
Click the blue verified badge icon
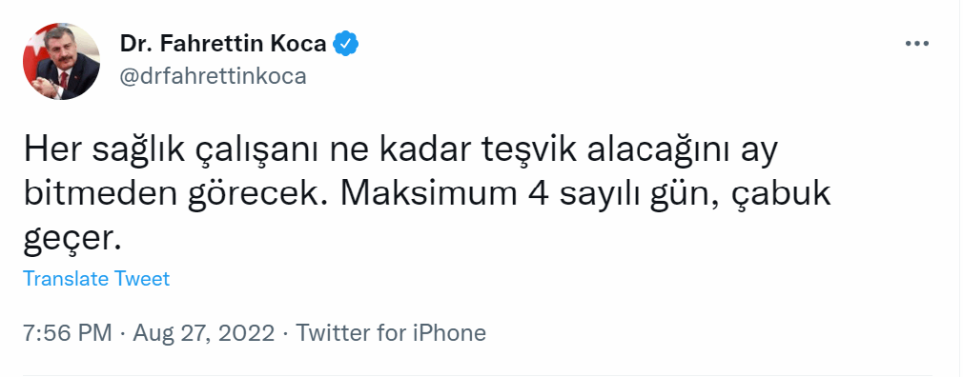click(x=346, y=44)
